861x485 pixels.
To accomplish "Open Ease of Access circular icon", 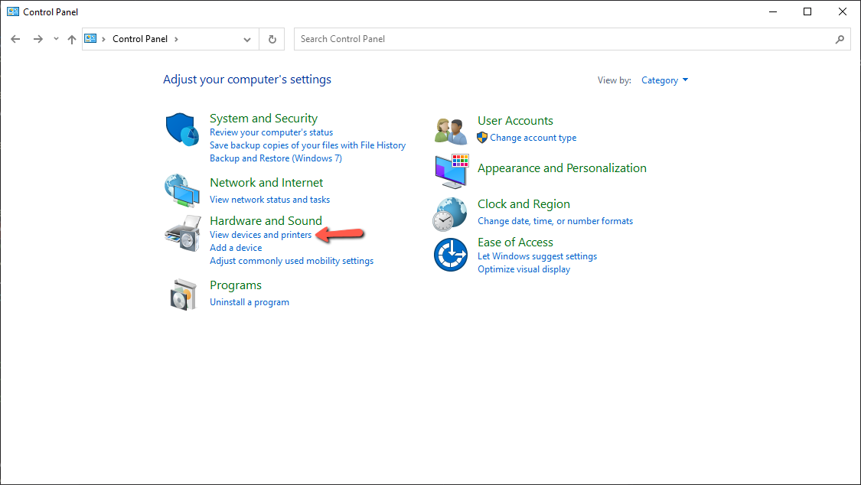I will (x=451, y=255).
